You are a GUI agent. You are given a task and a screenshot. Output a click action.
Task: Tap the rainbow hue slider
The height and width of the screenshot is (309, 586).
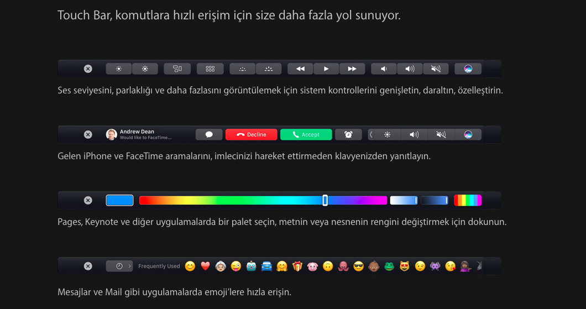(263, 200)
